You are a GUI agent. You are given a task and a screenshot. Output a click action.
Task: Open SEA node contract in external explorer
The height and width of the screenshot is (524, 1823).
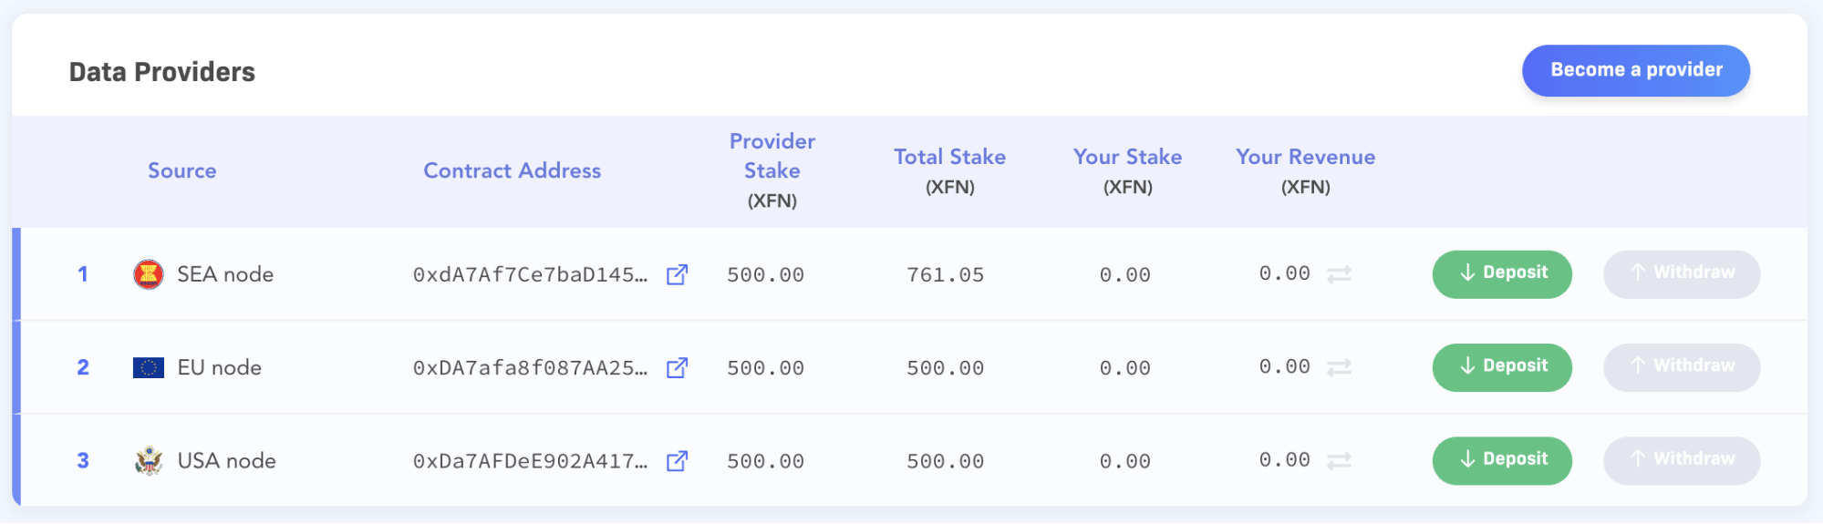pyautogui.click(x=677, y=274)
